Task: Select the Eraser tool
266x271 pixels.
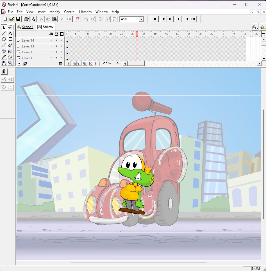Action: coord(10,57)
